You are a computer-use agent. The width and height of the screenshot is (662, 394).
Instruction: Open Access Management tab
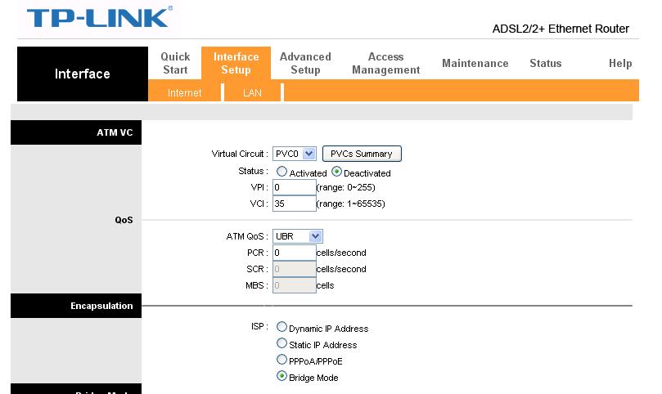point(385,63)
